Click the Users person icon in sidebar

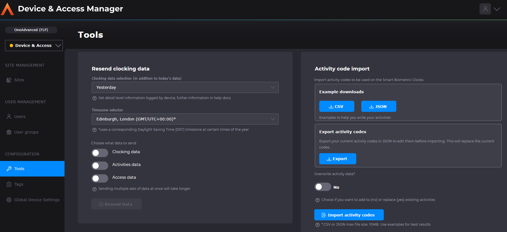pos(9,117)
